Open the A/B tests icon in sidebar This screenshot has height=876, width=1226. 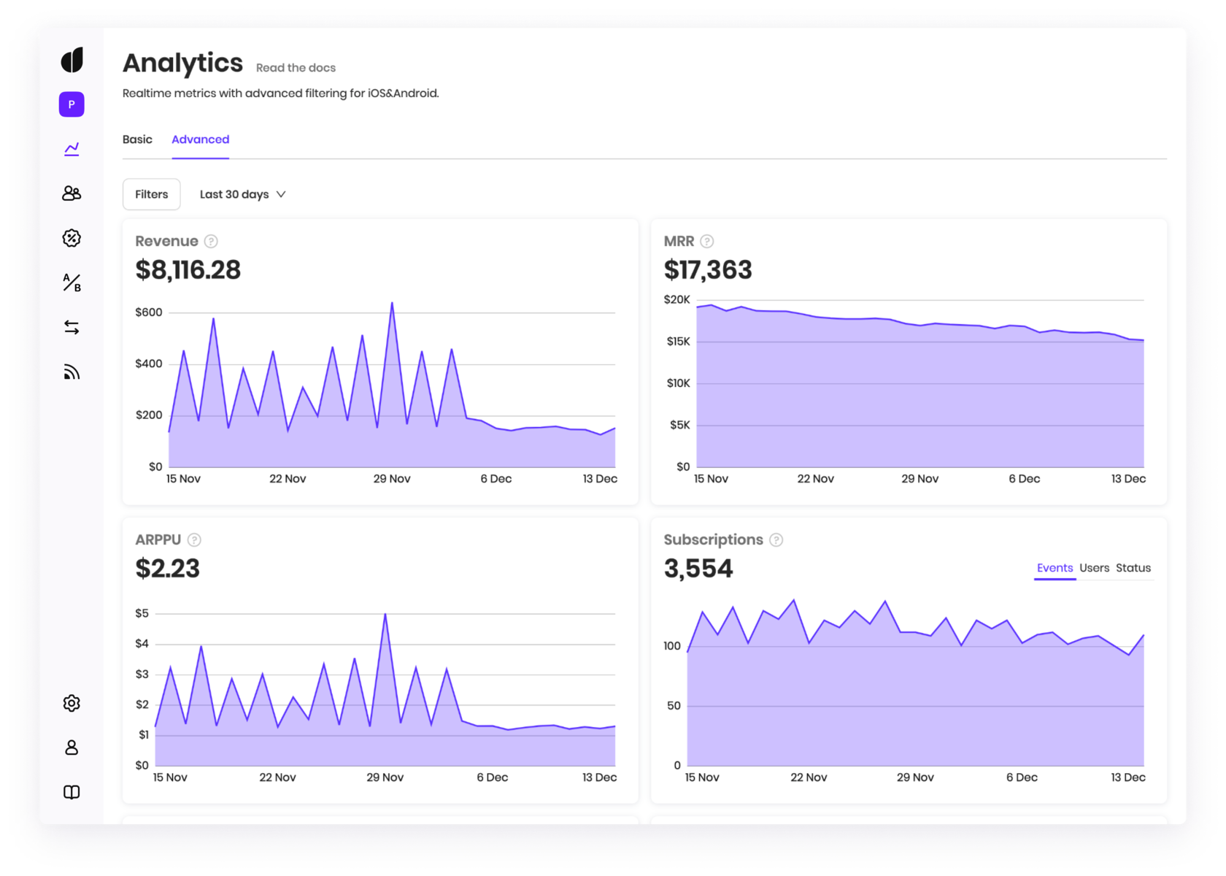72,283
